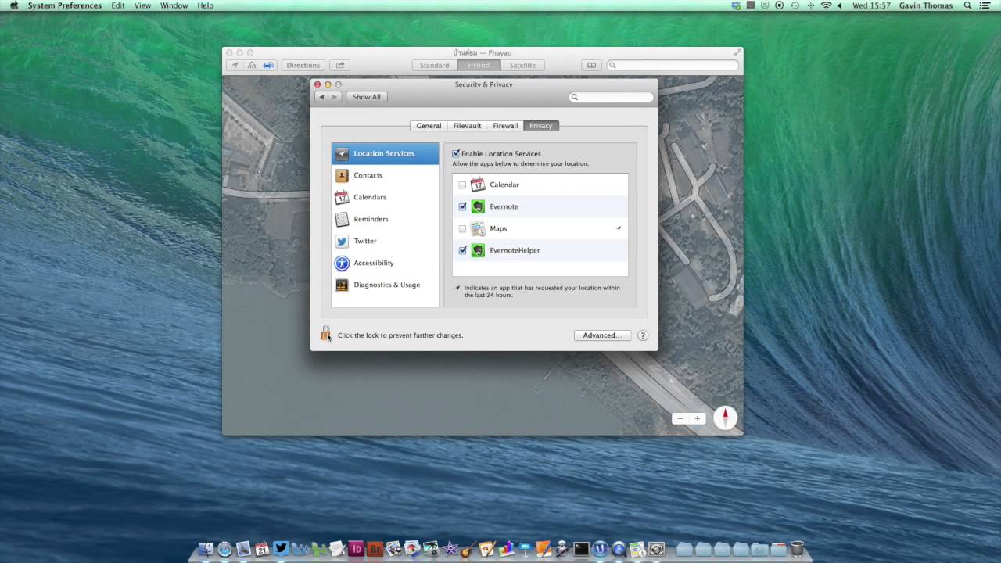This screenshot has width=1001, height=563.
Task: Open the Share menu in Maps toolbar
Action: pos(339,65)
